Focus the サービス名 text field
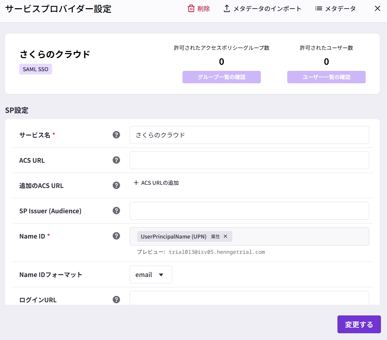Viewport: 387px width, 340px height. point(249,135)
